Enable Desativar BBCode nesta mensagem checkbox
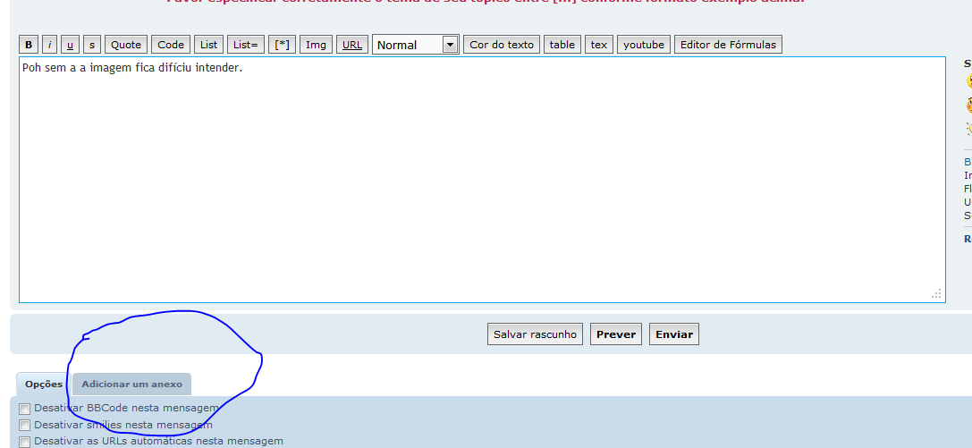Screen dimensions: 972x448 pyautogui.click(x=25, y=409)
